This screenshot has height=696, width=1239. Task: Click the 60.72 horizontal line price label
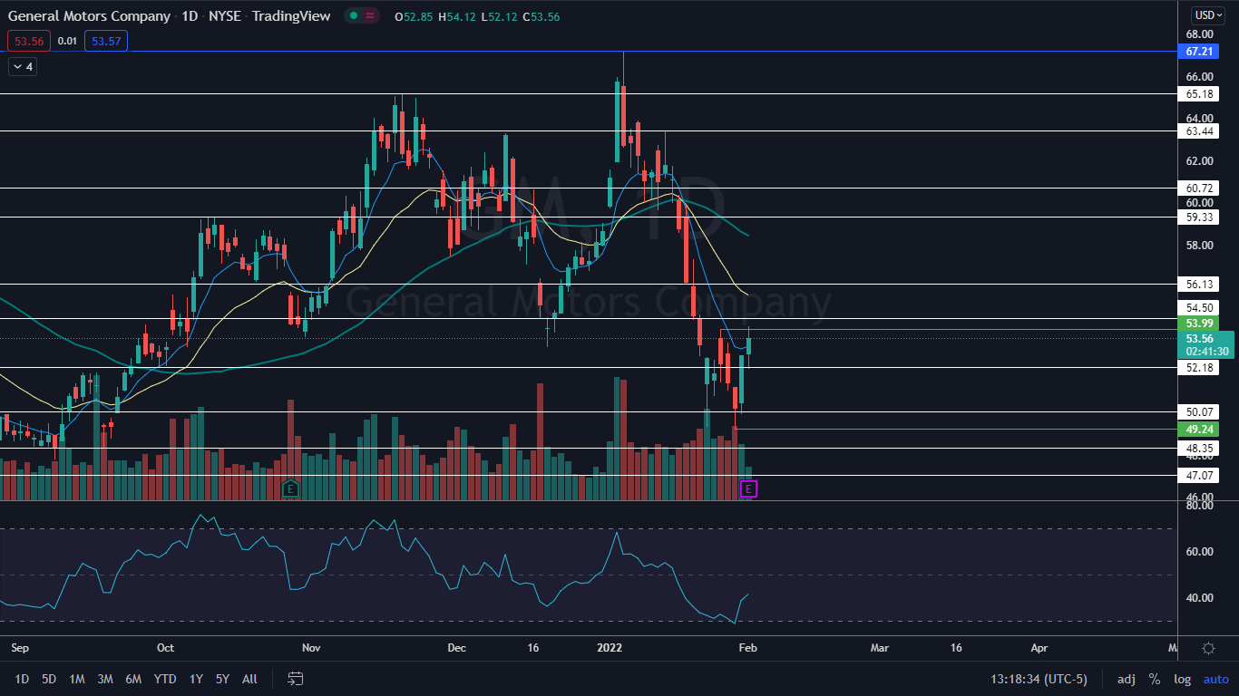[1200, 188]
